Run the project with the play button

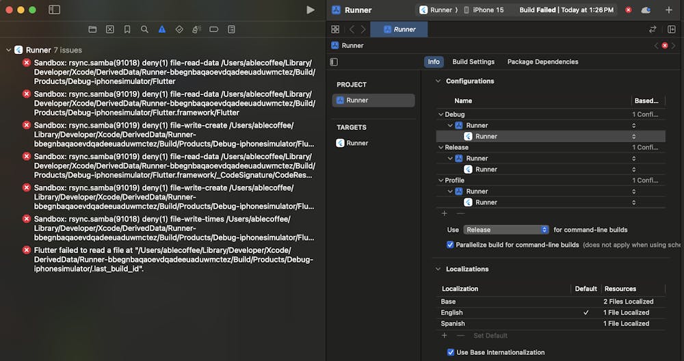coord(311,10)
